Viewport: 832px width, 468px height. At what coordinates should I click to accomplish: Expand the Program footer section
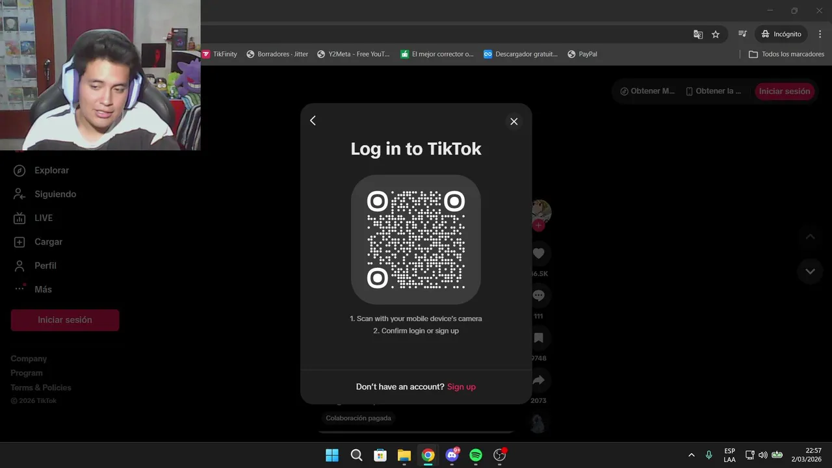27,373
